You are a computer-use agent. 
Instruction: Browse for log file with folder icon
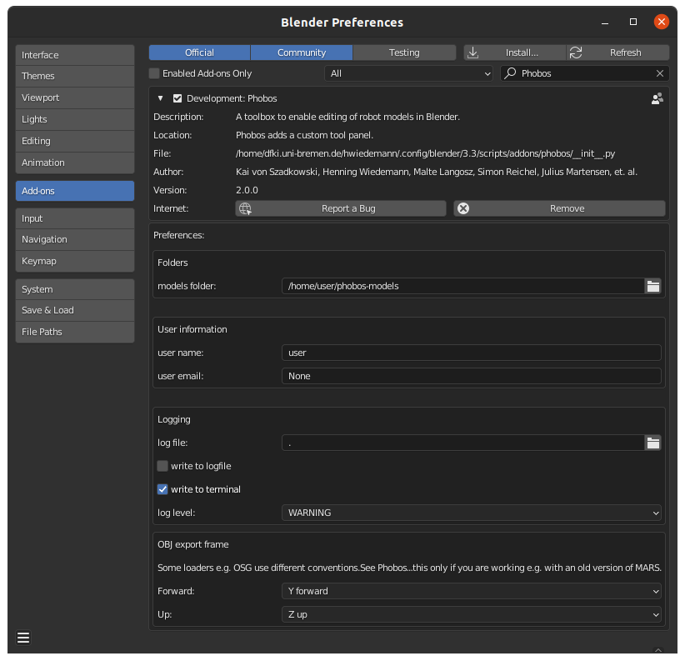click(653, 443)
